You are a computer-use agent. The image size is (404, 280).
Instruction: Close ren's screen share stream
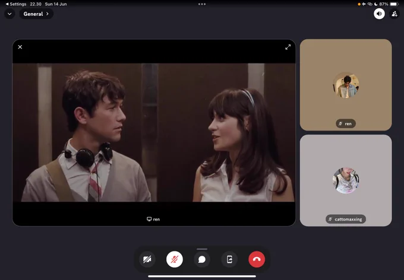coord(20,47)
